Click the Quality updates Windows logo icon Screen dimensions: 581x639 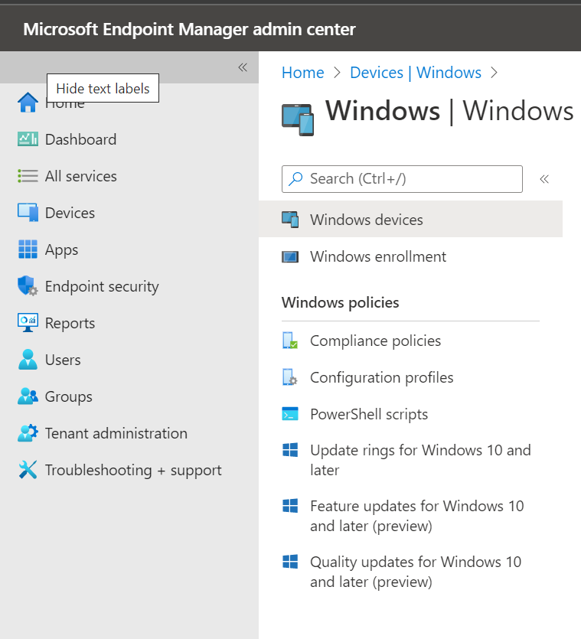click(290, 562)
